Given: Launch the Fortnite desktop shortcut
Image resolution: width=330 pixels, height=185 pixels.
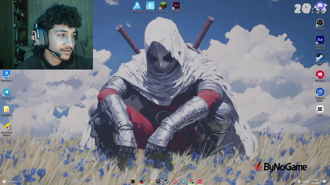Looking at the screenshot, I should coord(150,7).
